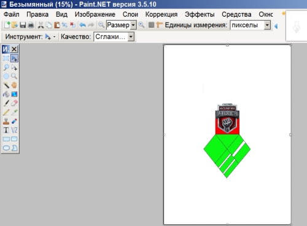The width and height of the screenshot is (307, 226).
Task: Select the Lasso Select tool
Action: coord(6,68)
